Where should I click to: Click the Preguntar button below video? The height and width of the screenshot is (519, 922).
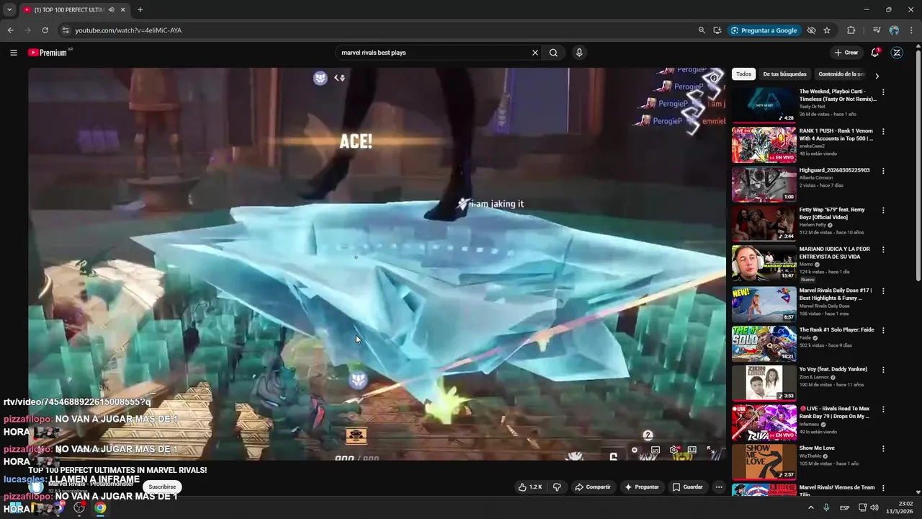pos(642,487)
